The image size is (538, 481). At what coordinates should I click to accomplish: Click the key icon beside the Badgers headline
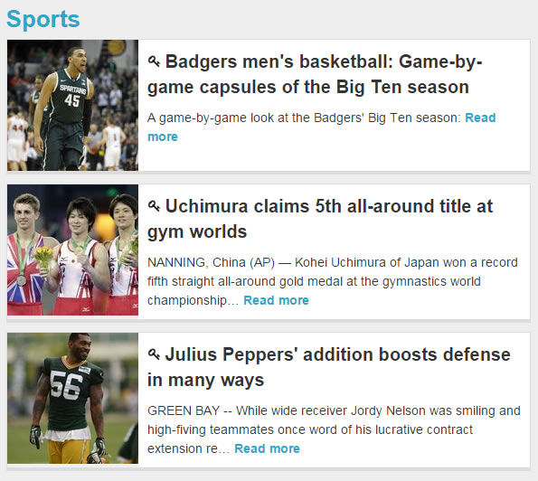[x=154, y=61]
